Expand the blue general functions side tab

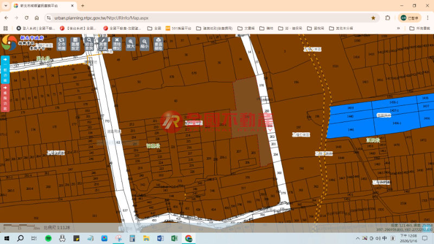tap(5, 69)
